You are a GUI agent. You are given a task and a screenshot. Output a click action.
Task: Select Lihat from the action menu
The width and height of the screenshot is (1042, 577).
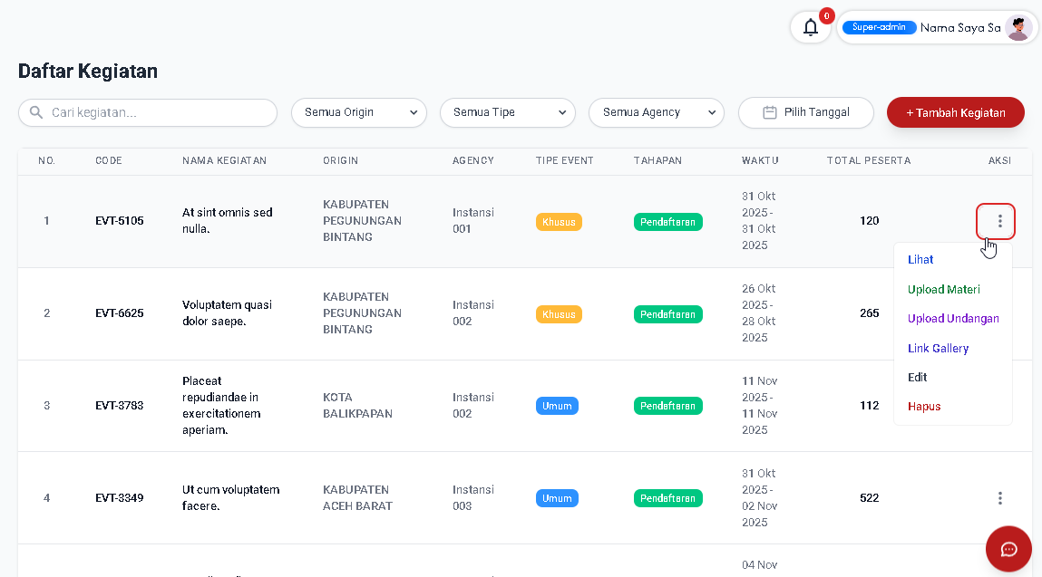(x=920, y=260)
